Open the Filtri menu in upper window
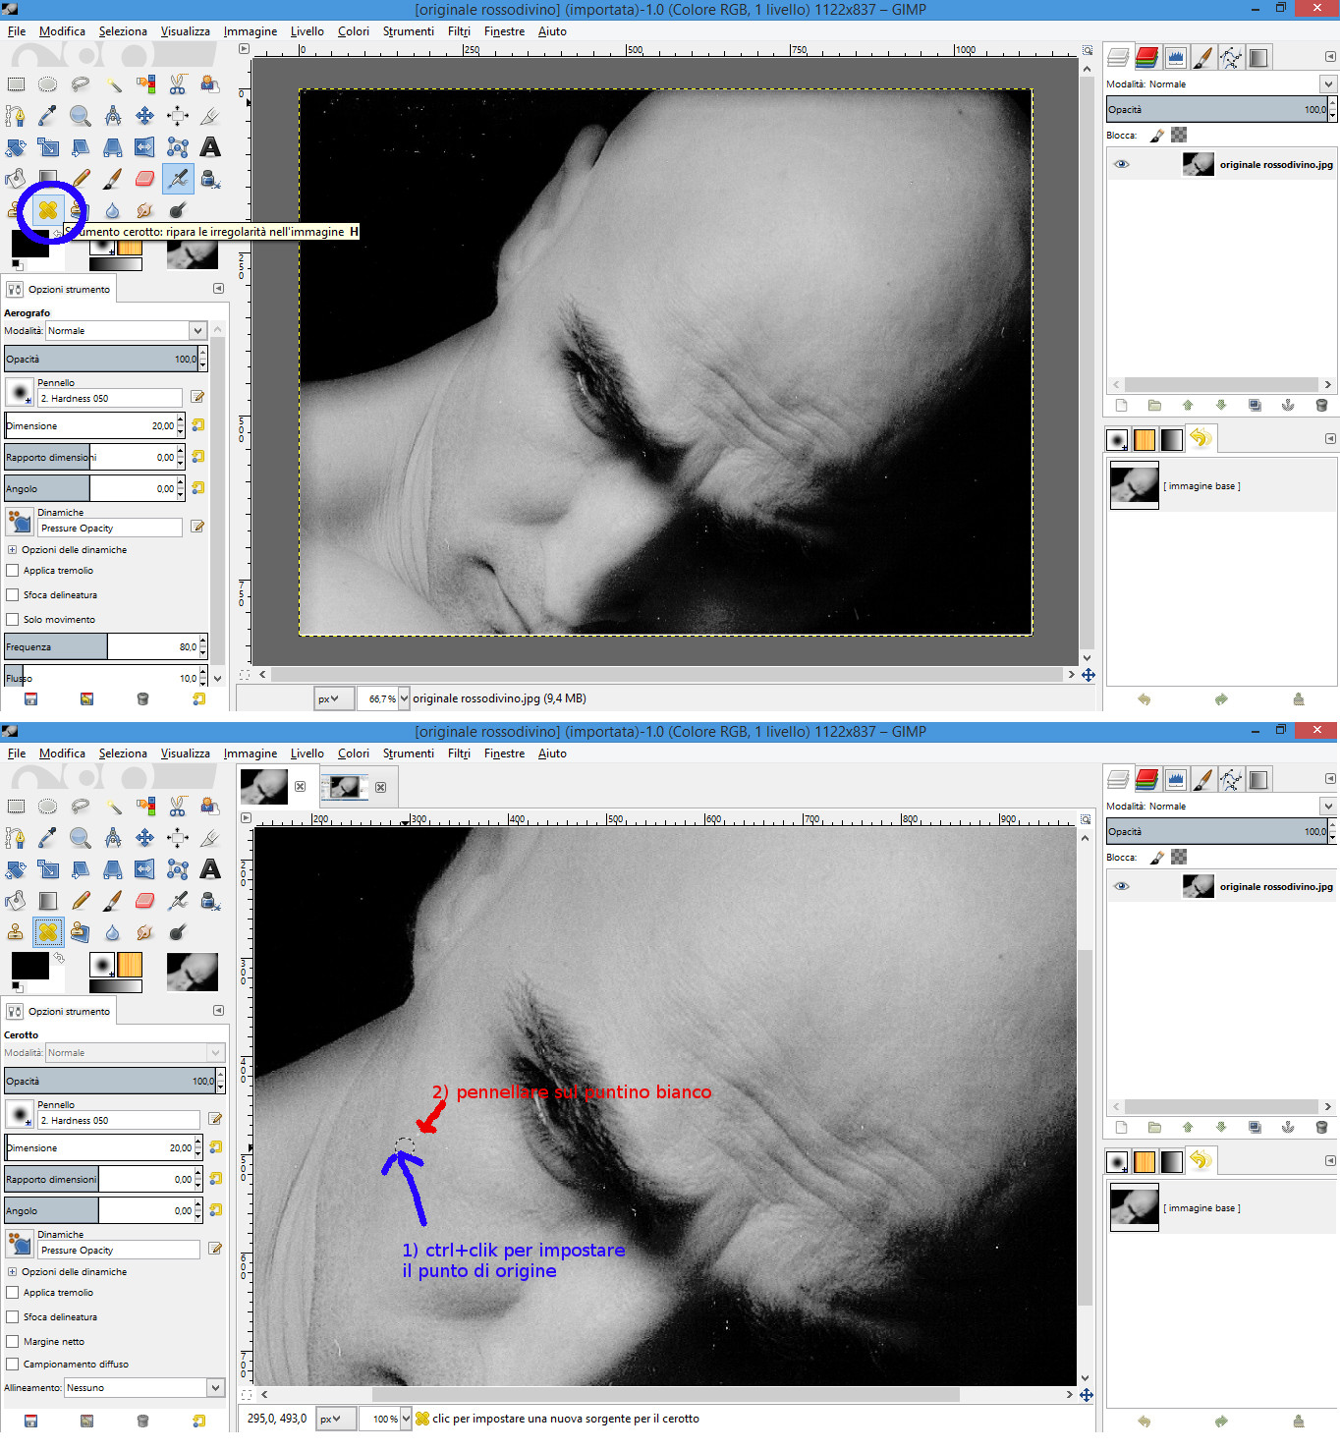 coord(459,31)
